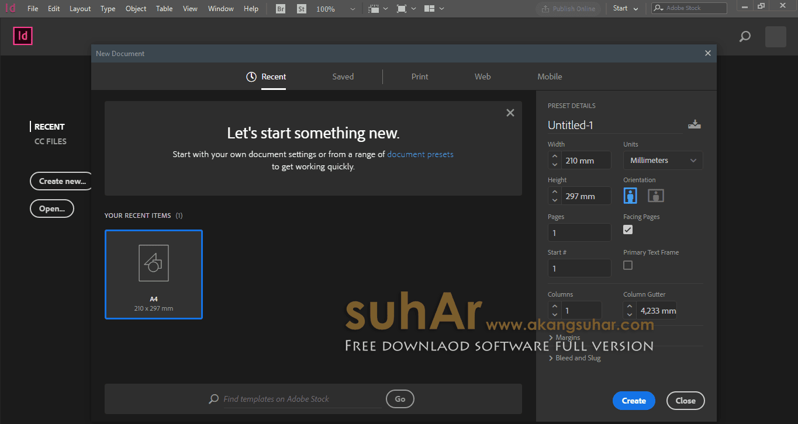Click the magnifier icon in template search

(214, 399)
